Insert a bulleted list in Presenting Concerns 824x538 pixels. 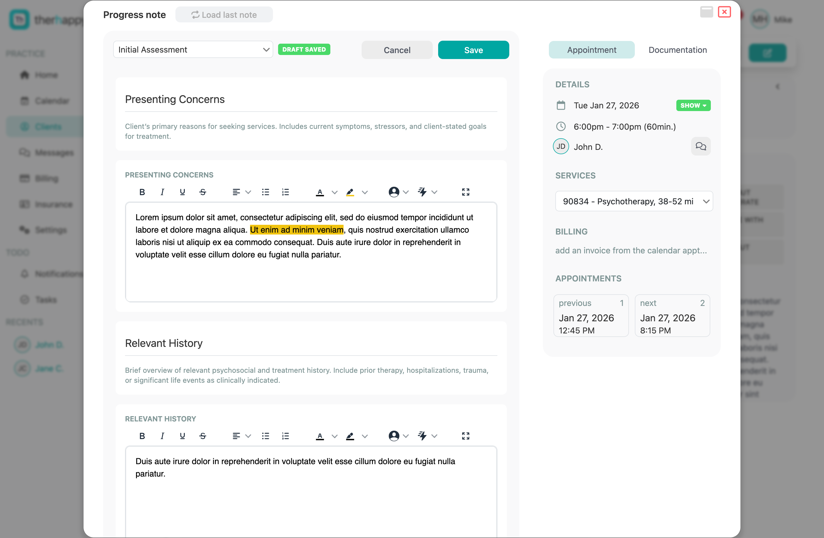point(265,192)
